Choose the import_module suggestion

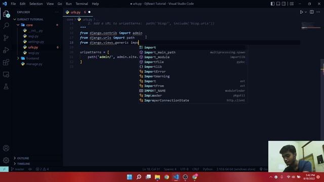pos(192,57)
